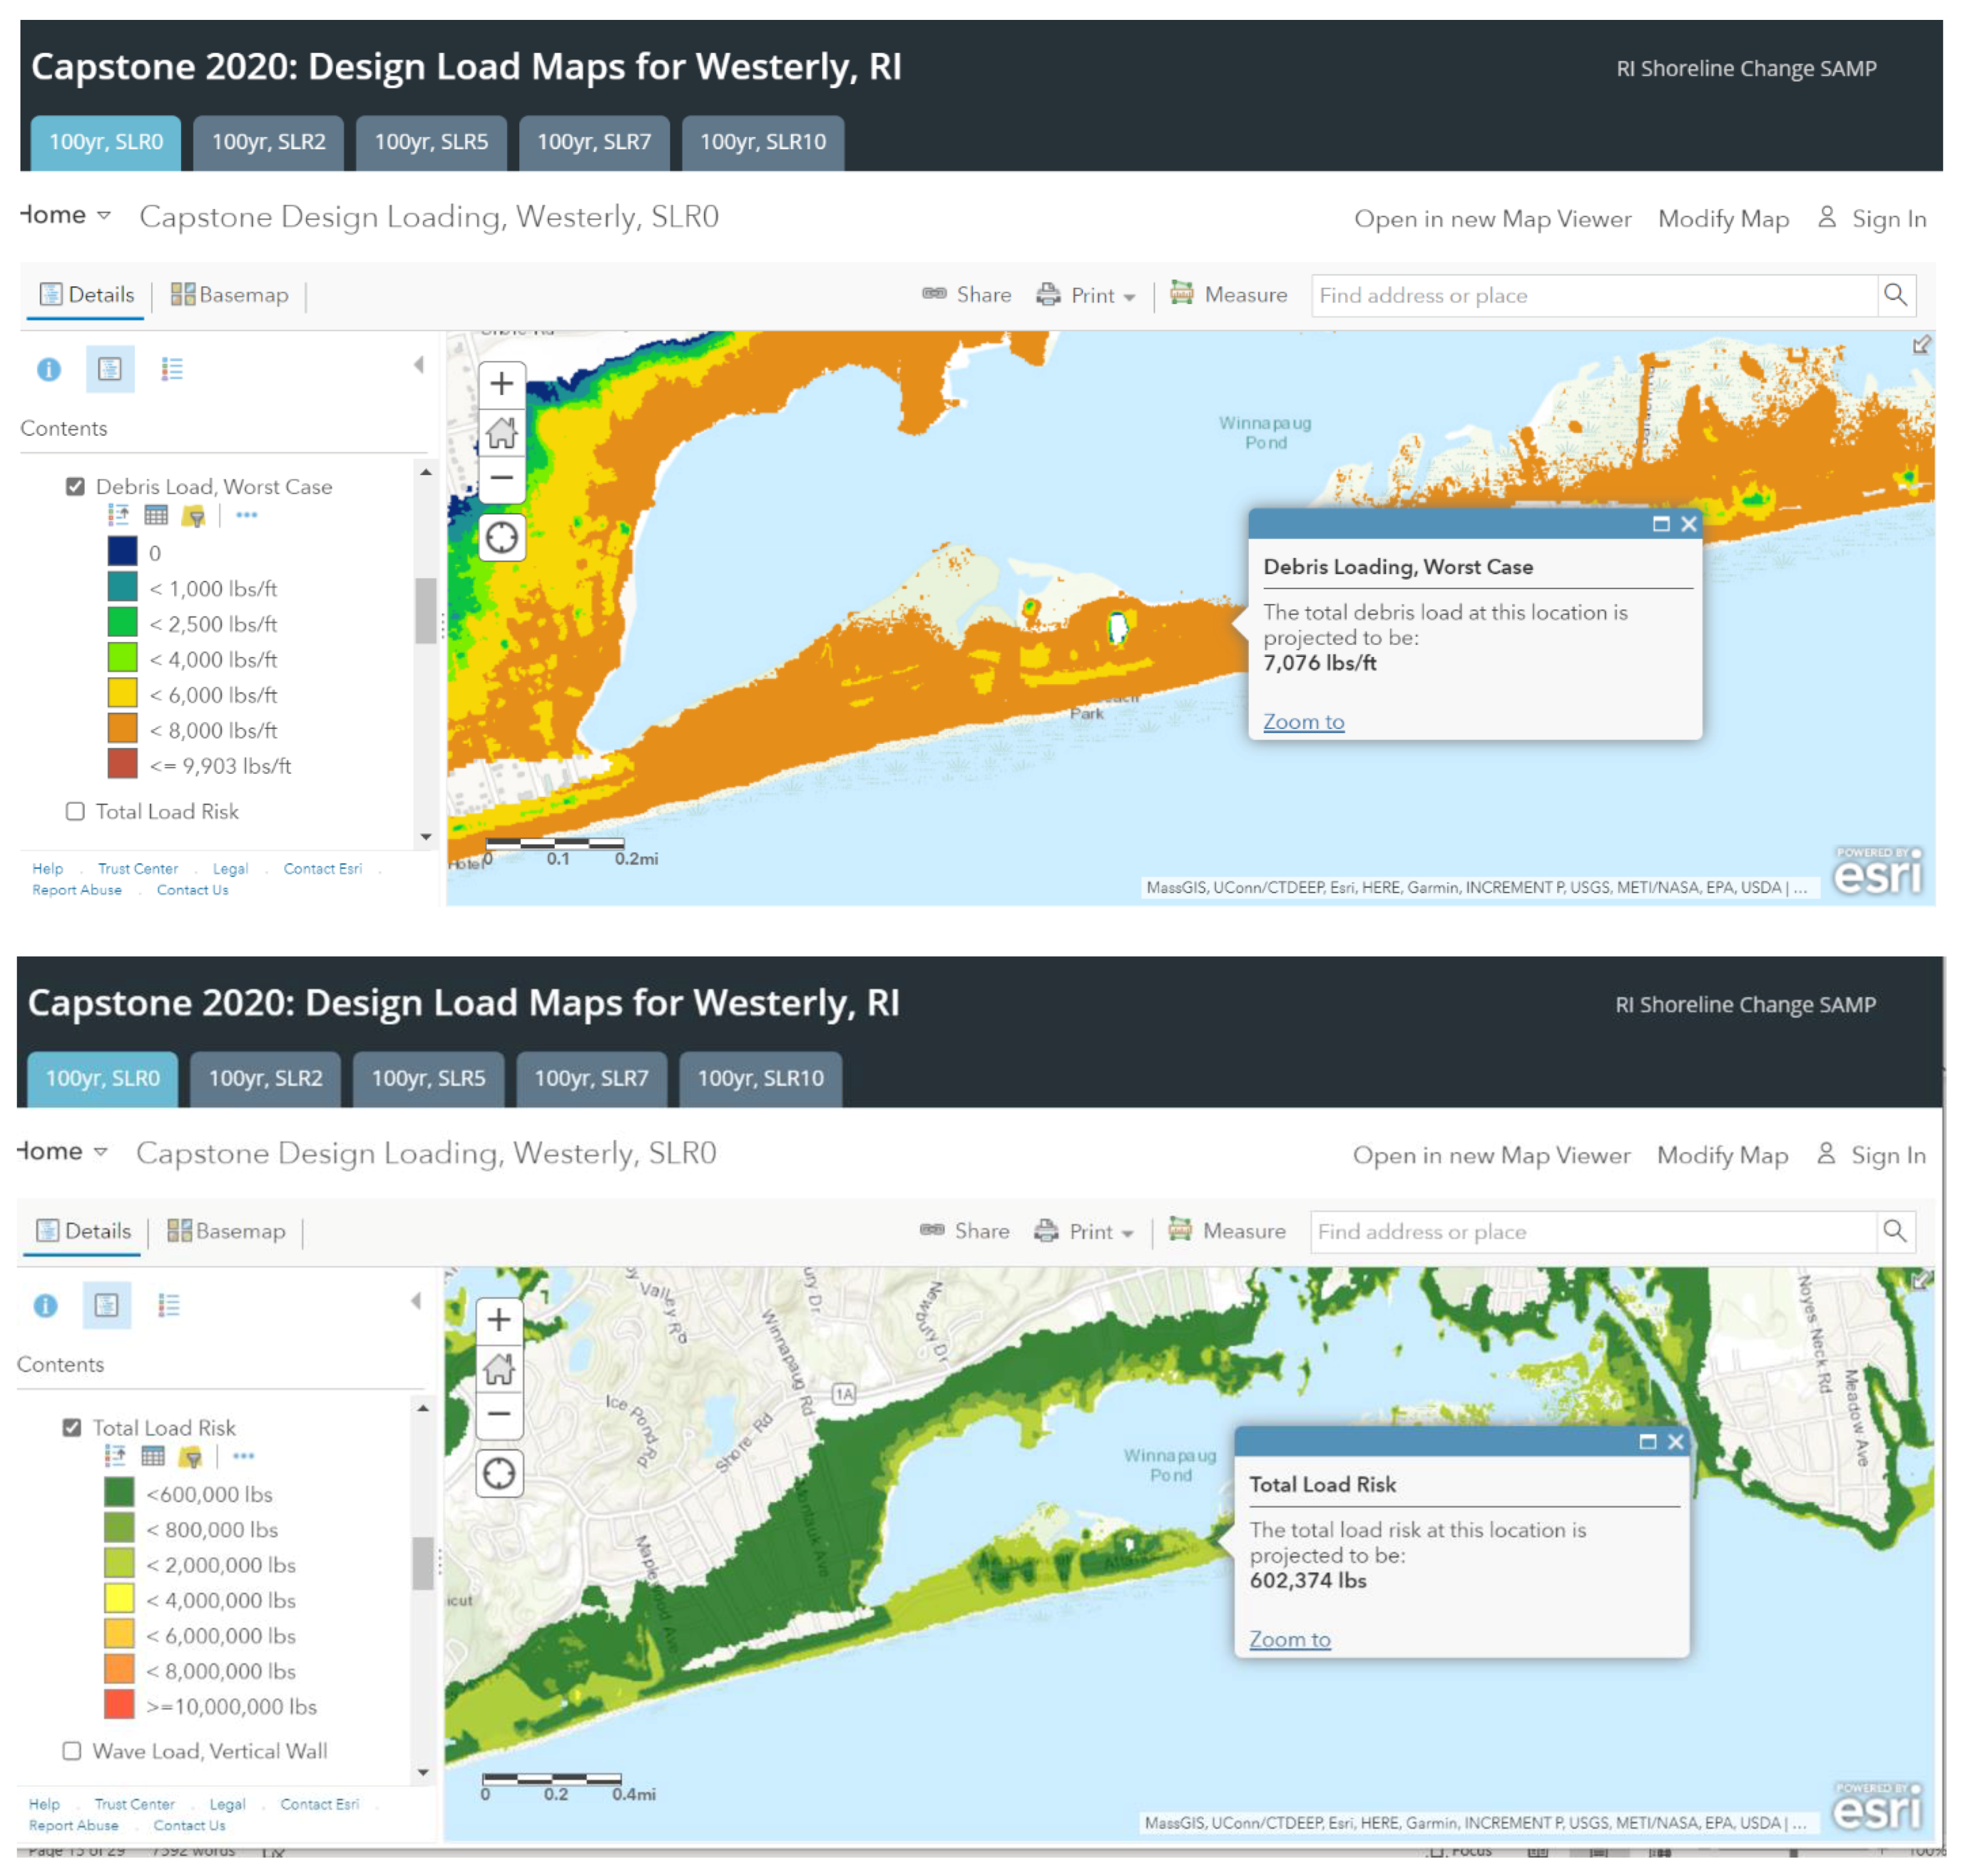Click find my location button on Debris Load map
This screenshot has width=1965, height=1876.
(501, 537)
